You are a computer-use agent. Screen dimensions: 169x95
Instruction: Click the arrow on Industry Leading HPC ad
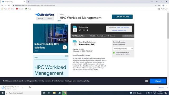click(65, 47)
